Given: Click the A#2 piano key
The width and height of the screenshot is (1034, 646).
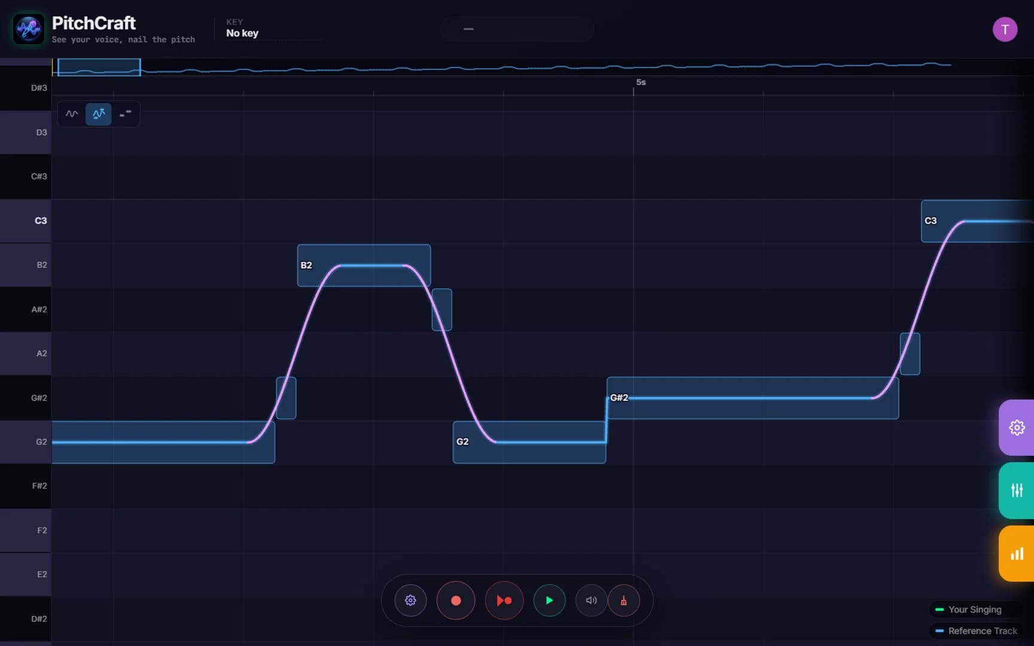Looking at the screenshot, I should click(x=25, y=309).
